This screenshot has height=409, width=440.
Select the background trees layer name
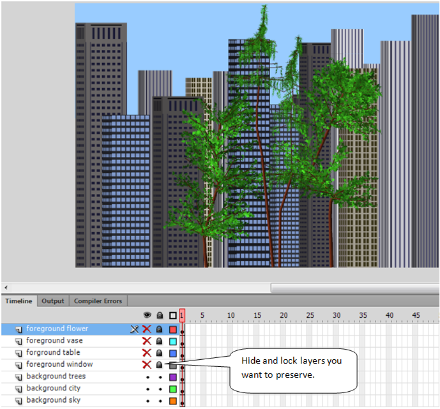click(56, 376)
